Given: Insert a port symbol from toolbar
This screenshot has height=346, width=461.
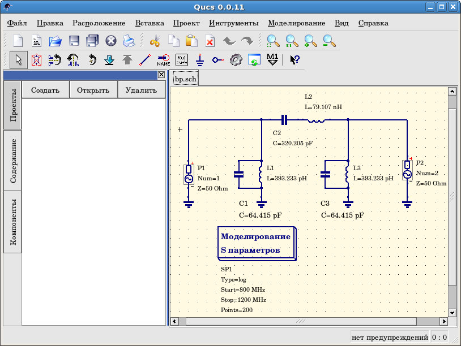Looking at the screenshot, I should click(x=217, y=59).
